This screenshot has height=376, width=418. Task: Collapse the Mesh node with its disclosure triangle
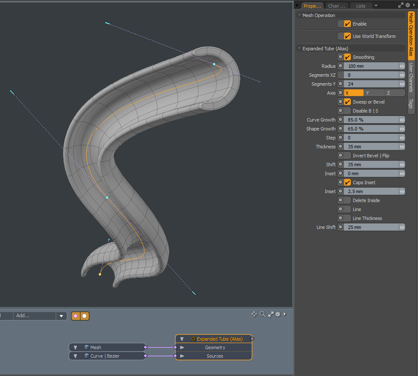coord(76,347)
